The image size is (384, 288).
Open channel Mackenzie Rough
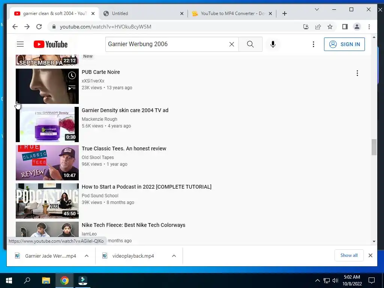(99, 119)
